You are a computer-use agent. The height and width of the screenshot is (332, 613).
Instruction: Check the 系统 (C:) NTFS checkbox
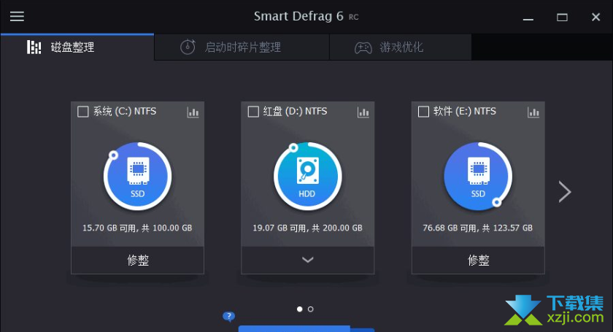[x=83, y=112]
